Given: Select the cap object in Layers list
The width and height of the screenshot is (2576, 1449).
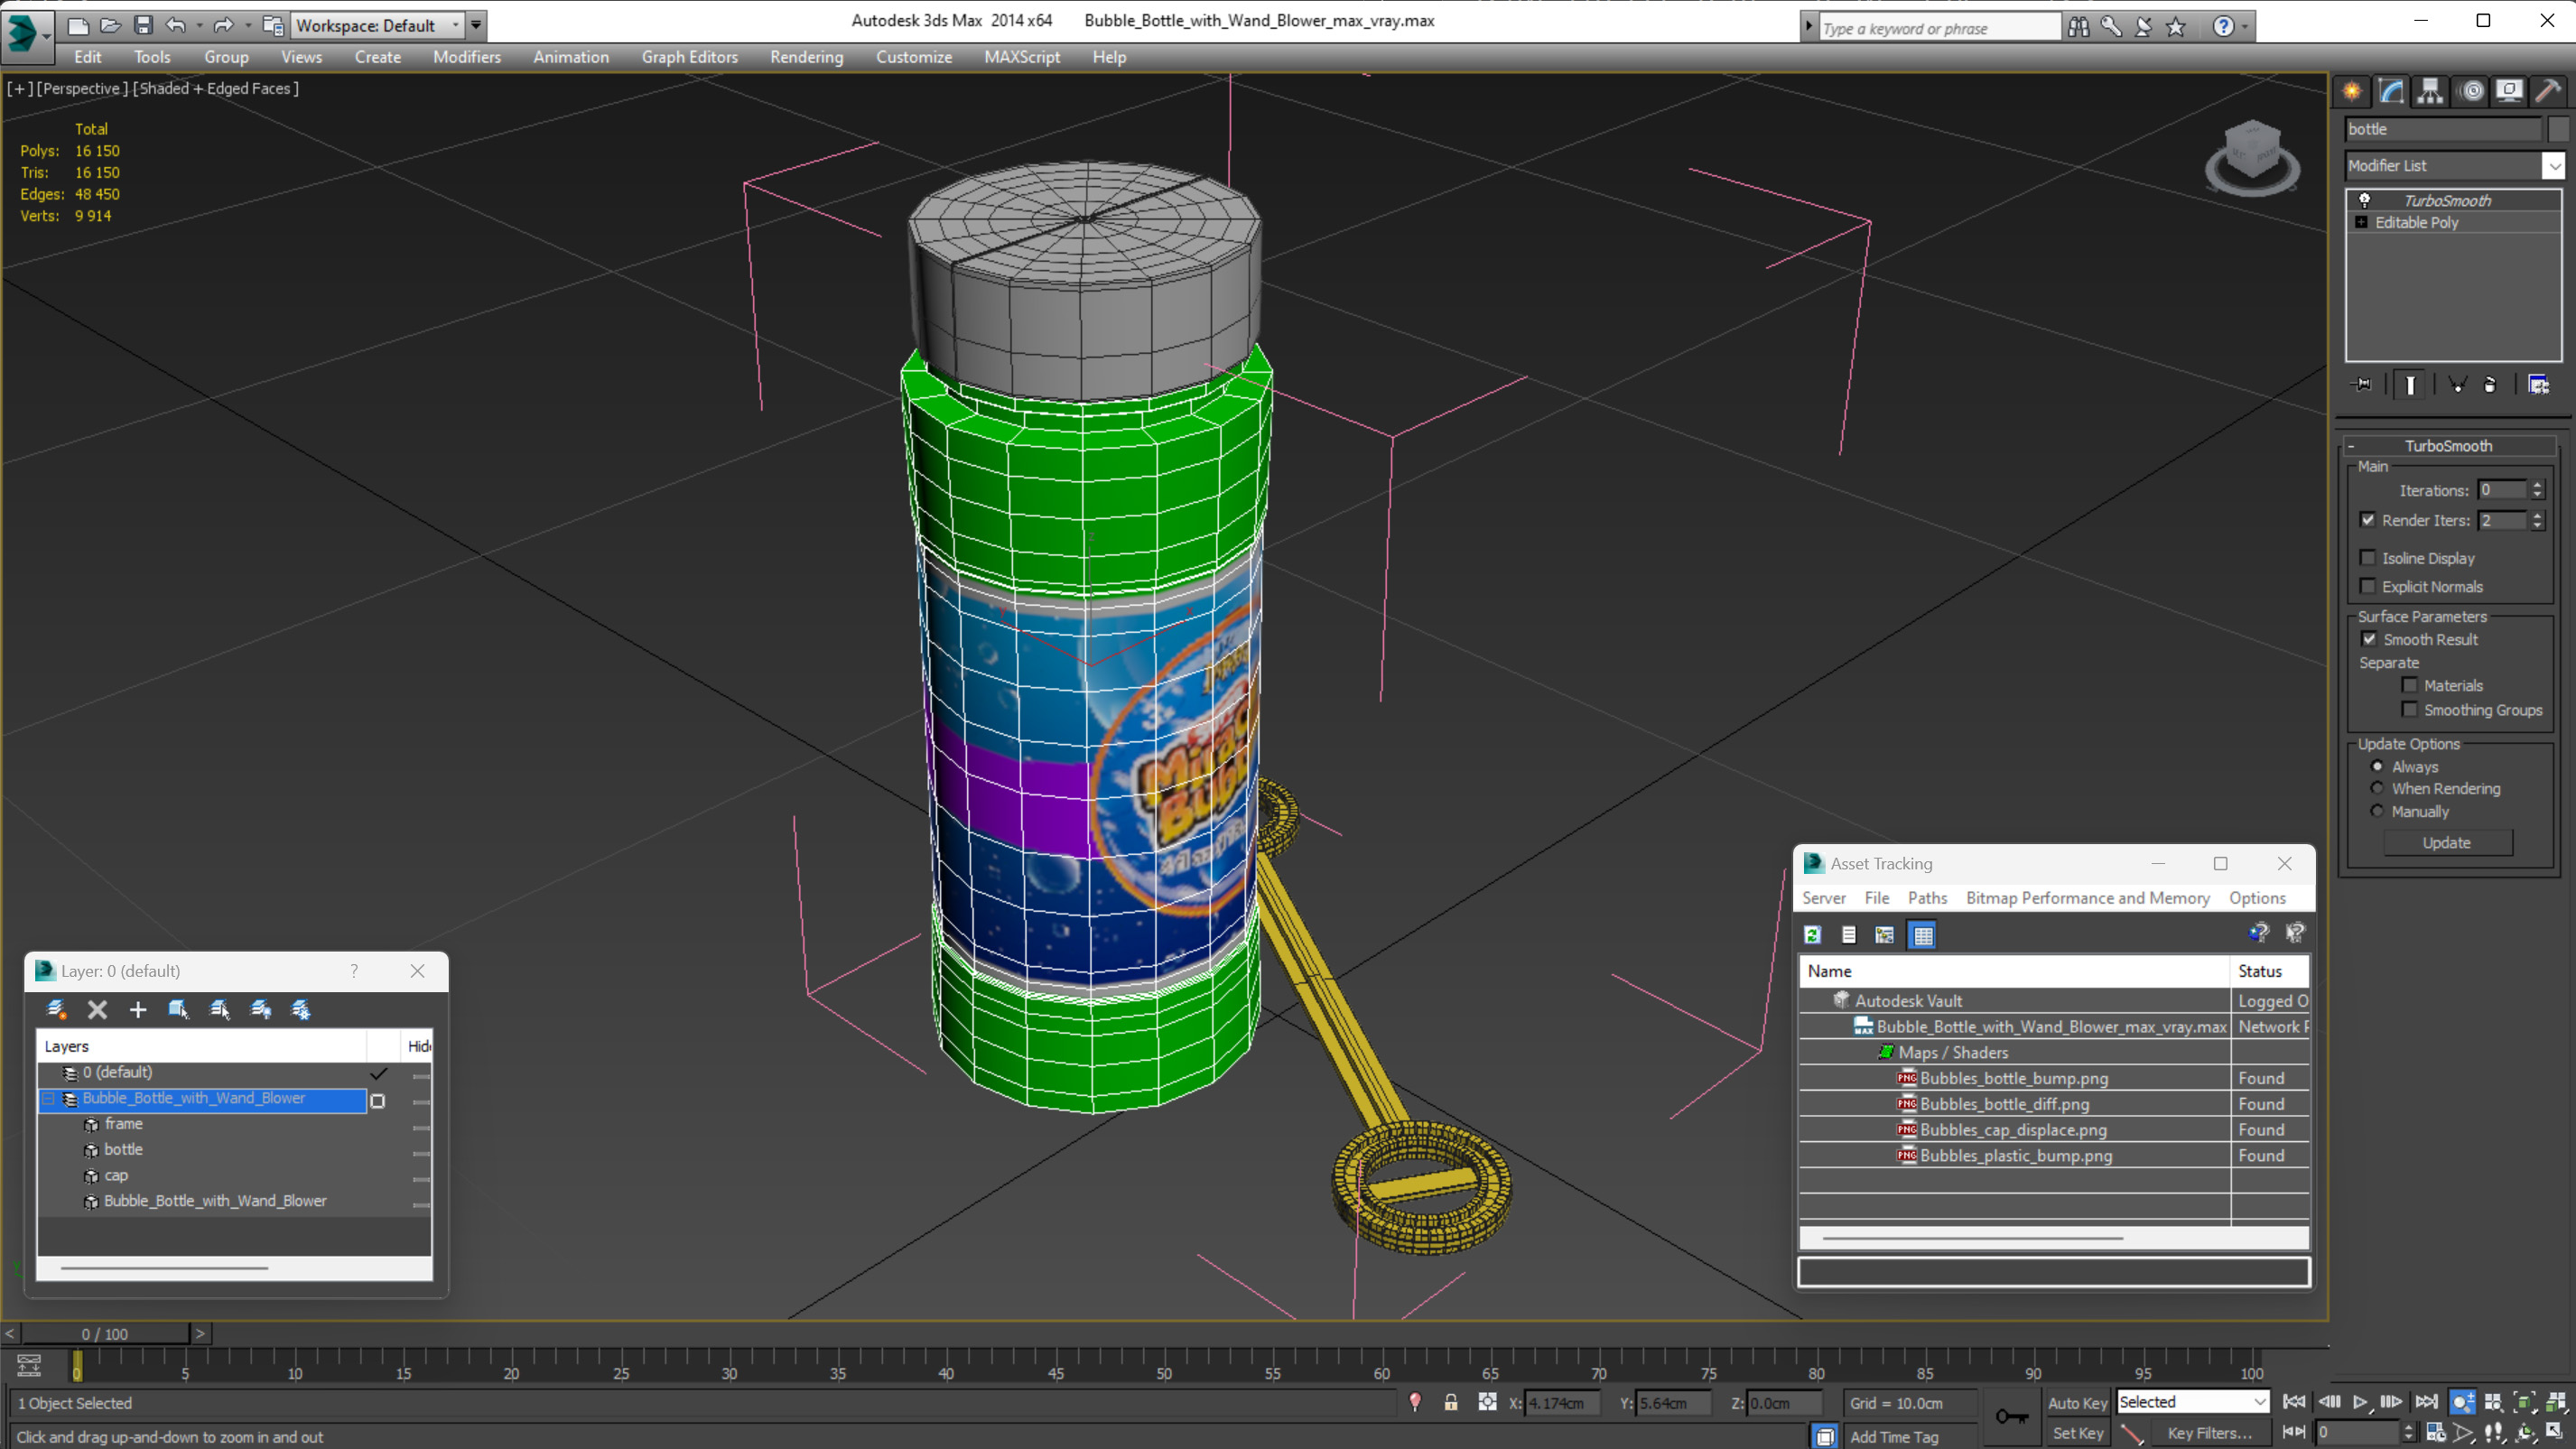Looking at the screenshot, I should [x=116, y=1175].
